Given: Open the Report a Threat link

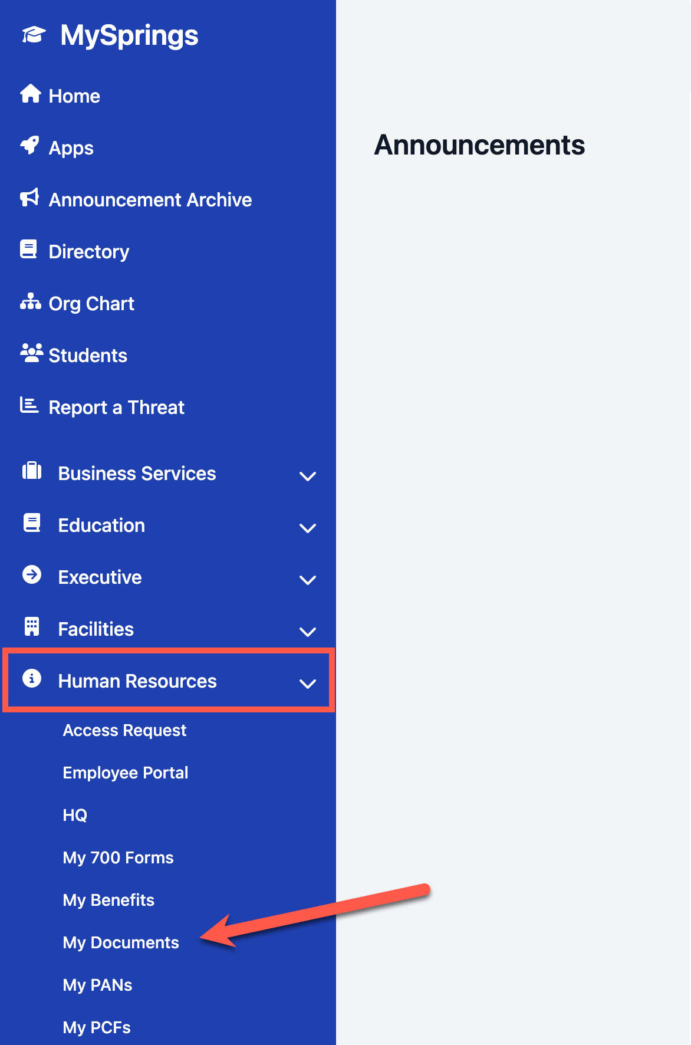Looking at the screenshot, I should [x=116, y=408].
